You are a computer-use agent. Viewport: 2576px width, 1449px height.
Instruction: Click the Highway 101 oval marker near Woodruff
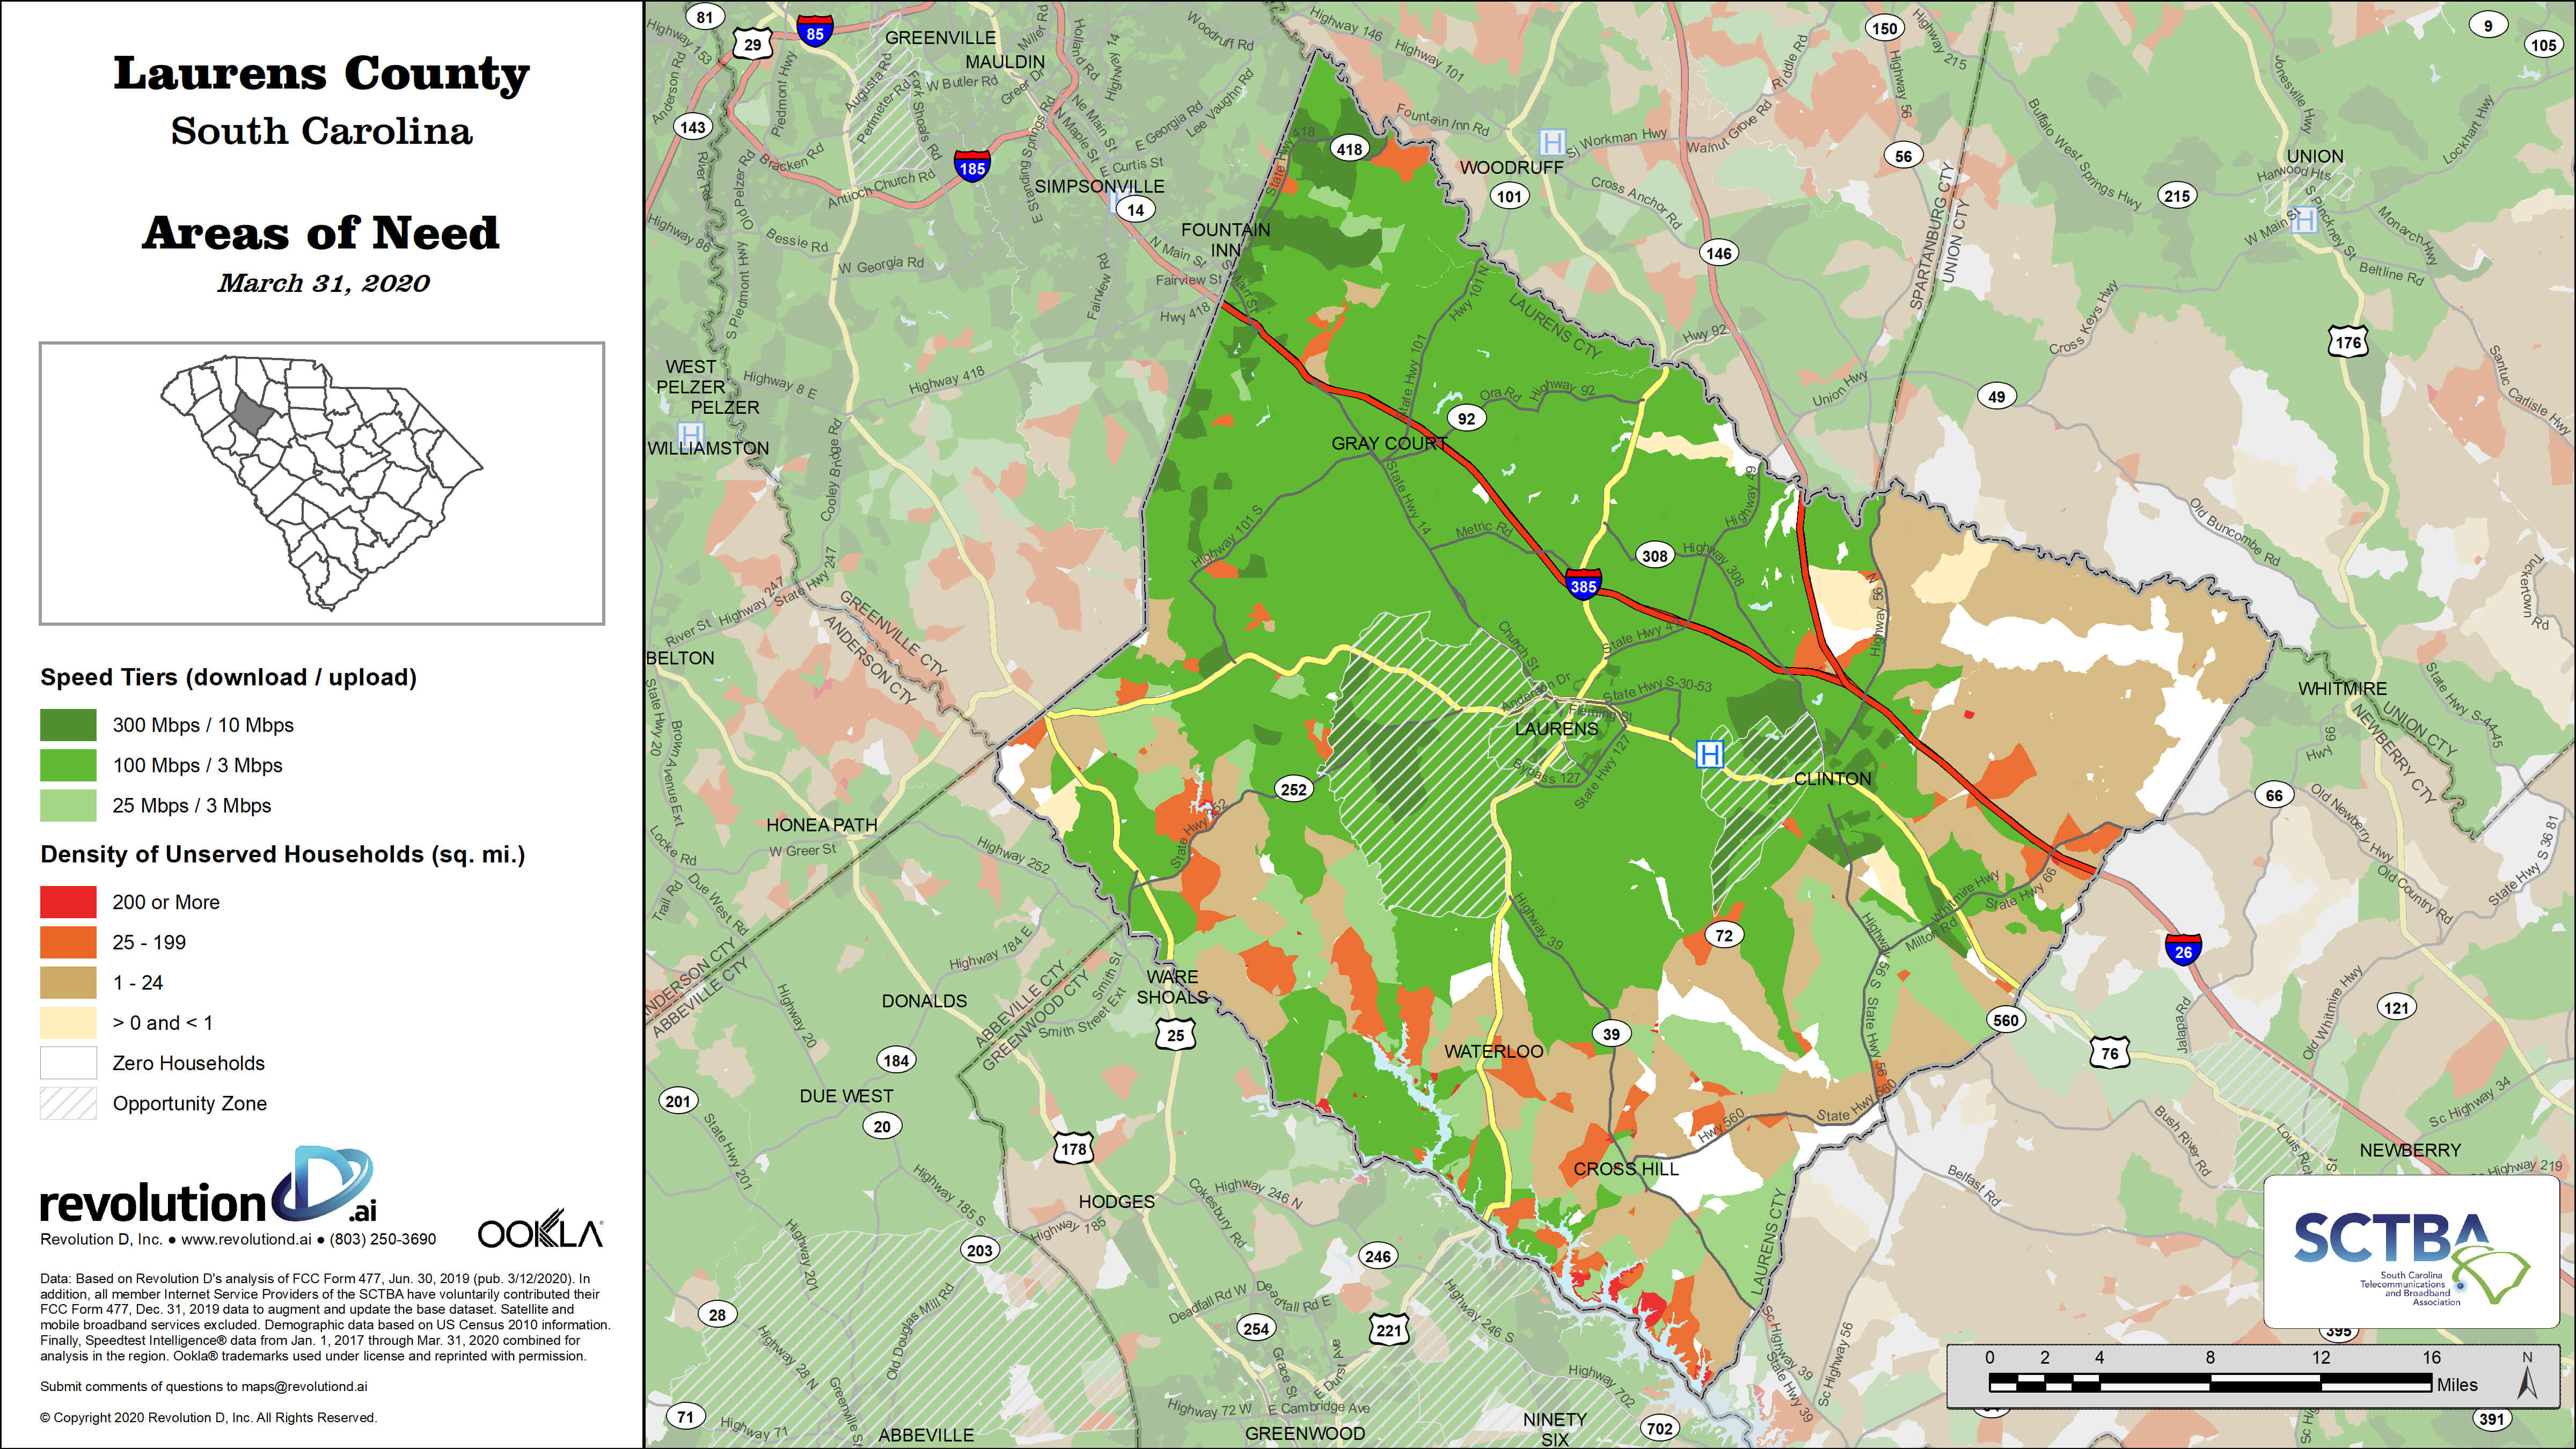[1509, 196]
